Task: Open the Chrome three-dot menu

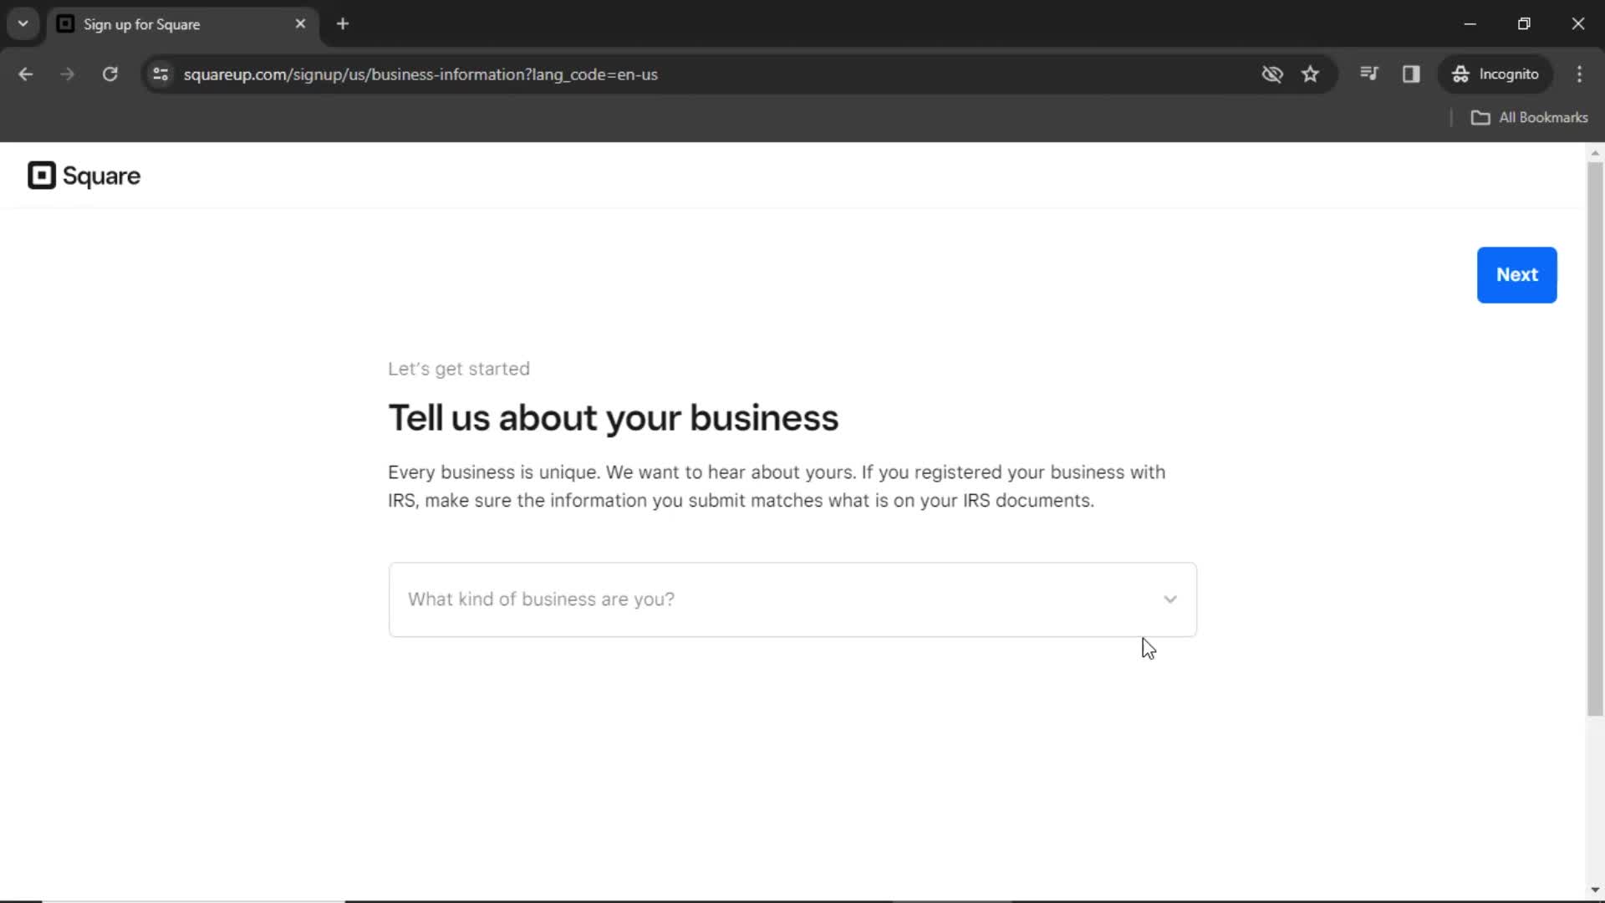Action: tap(1580, 74)
